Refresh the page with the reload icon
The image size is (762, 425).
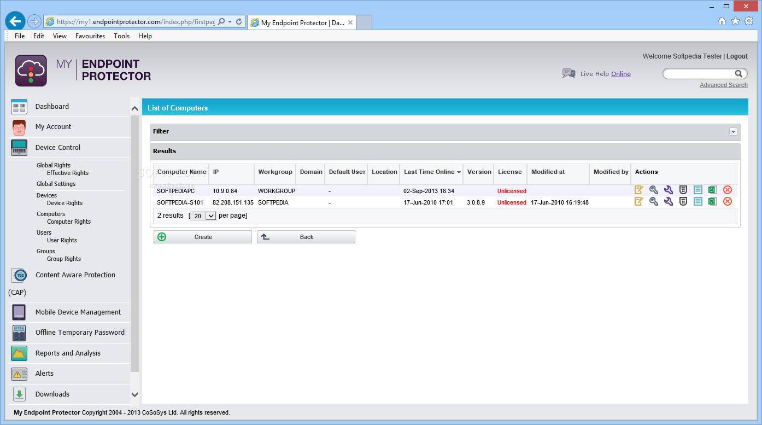coord(239,22)
